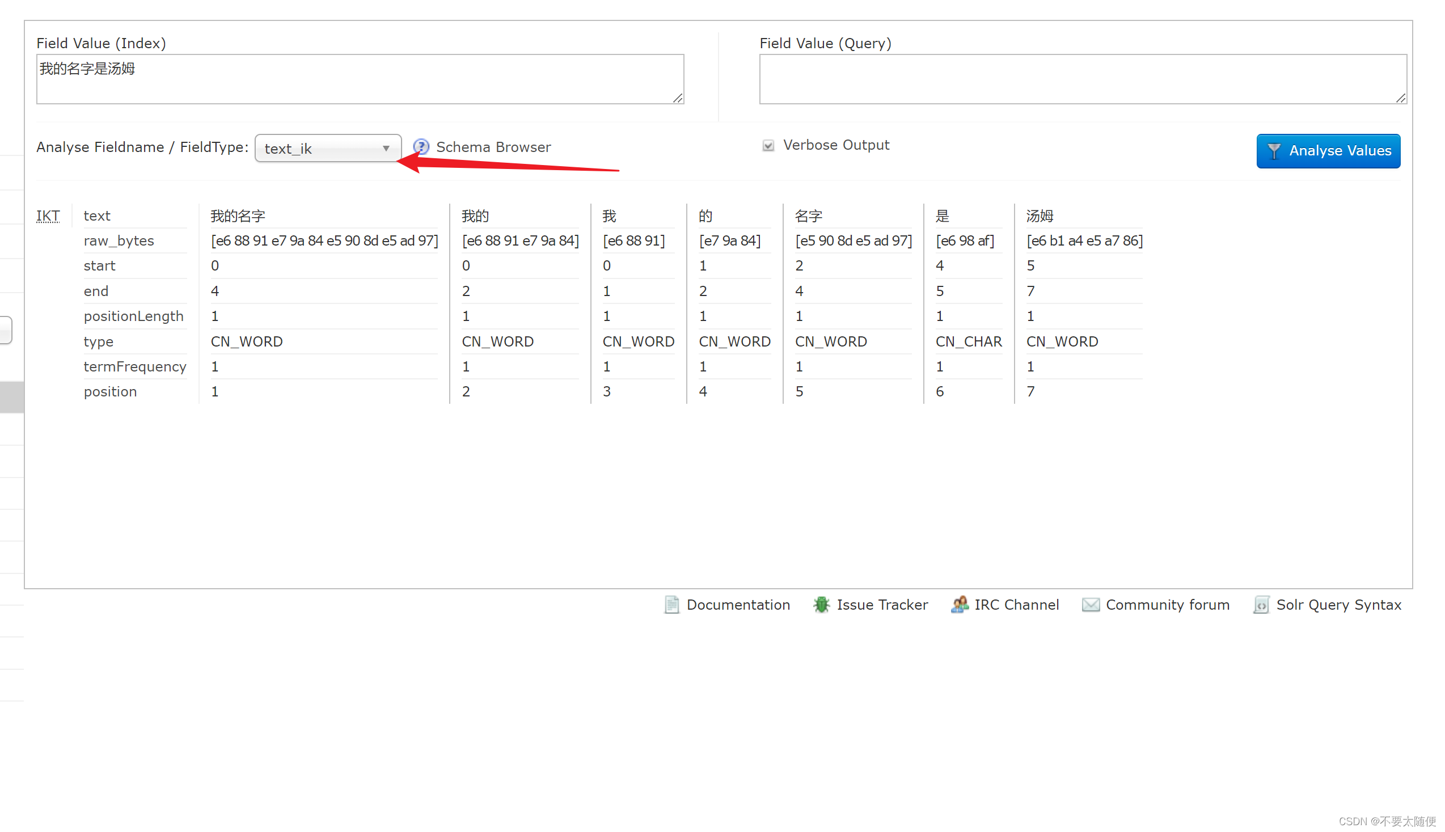The width and height of the screenshot is (1445, 832).
Task: Click inside the Field Value (Query) textarea
Action: pos(1083,79)
